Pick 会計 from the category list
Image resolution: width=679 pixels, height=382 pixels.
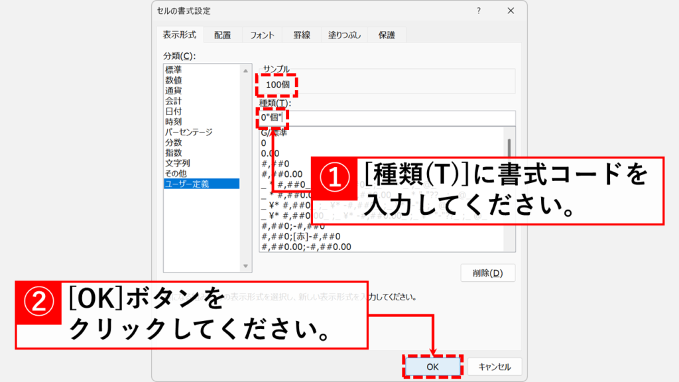pyautogui.click(x=202, y=101)
